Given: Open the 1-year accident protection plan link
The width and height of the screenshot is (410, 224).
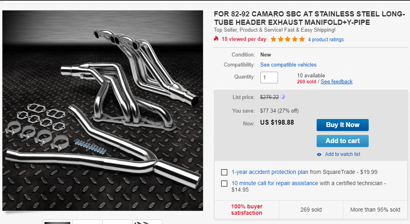Looking at the screenshot, I should (270, 172).
